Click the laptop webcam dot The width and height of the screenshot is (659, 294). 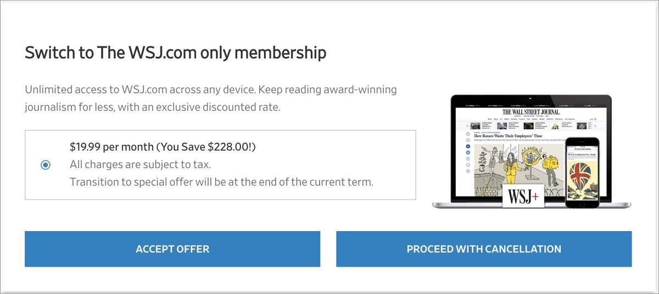[530, 98]
